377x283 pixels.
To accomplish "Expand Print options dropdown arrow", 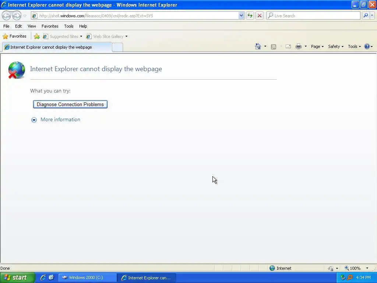I will pos(306,46).
